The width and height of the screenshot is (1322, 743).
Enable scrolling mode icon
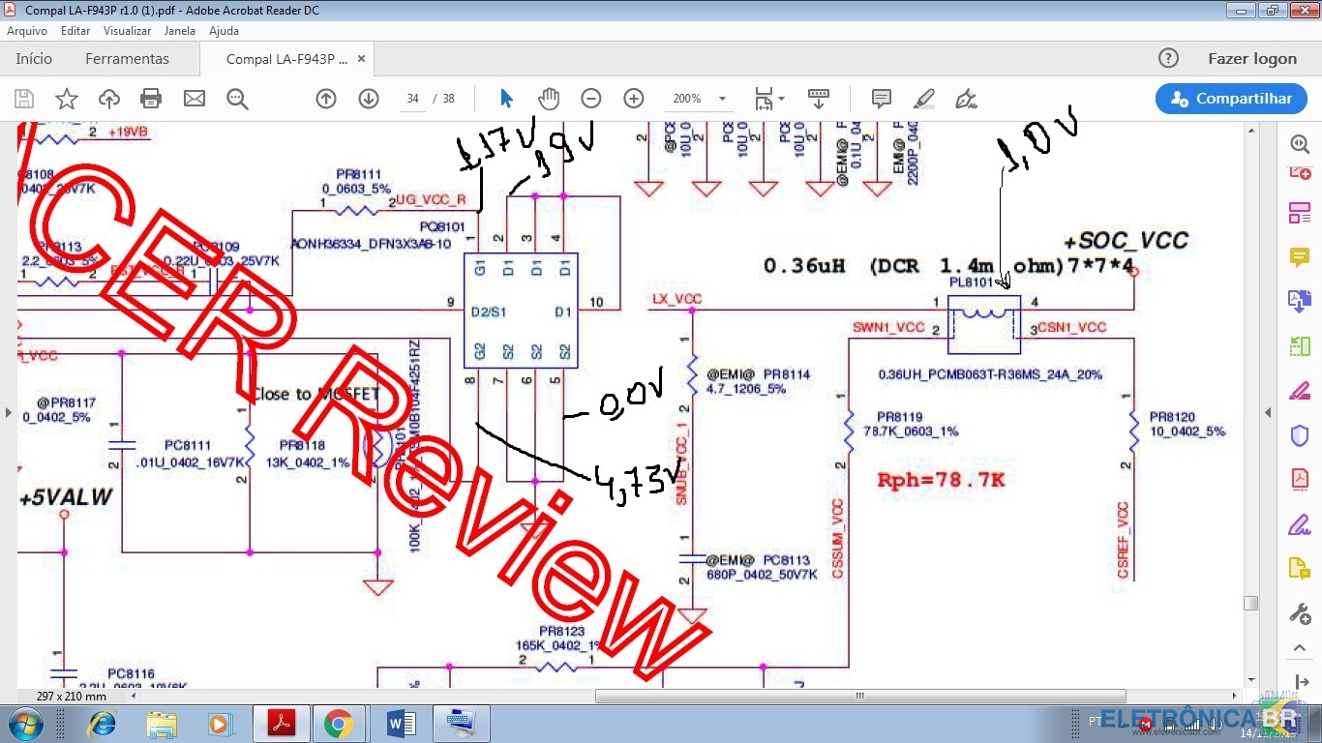tap(819, 99)
